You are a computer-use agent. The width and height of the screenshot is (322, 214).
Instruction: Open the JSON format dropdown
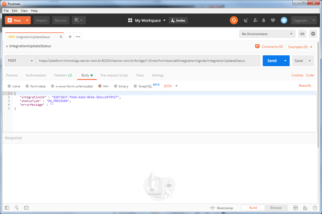171,86
